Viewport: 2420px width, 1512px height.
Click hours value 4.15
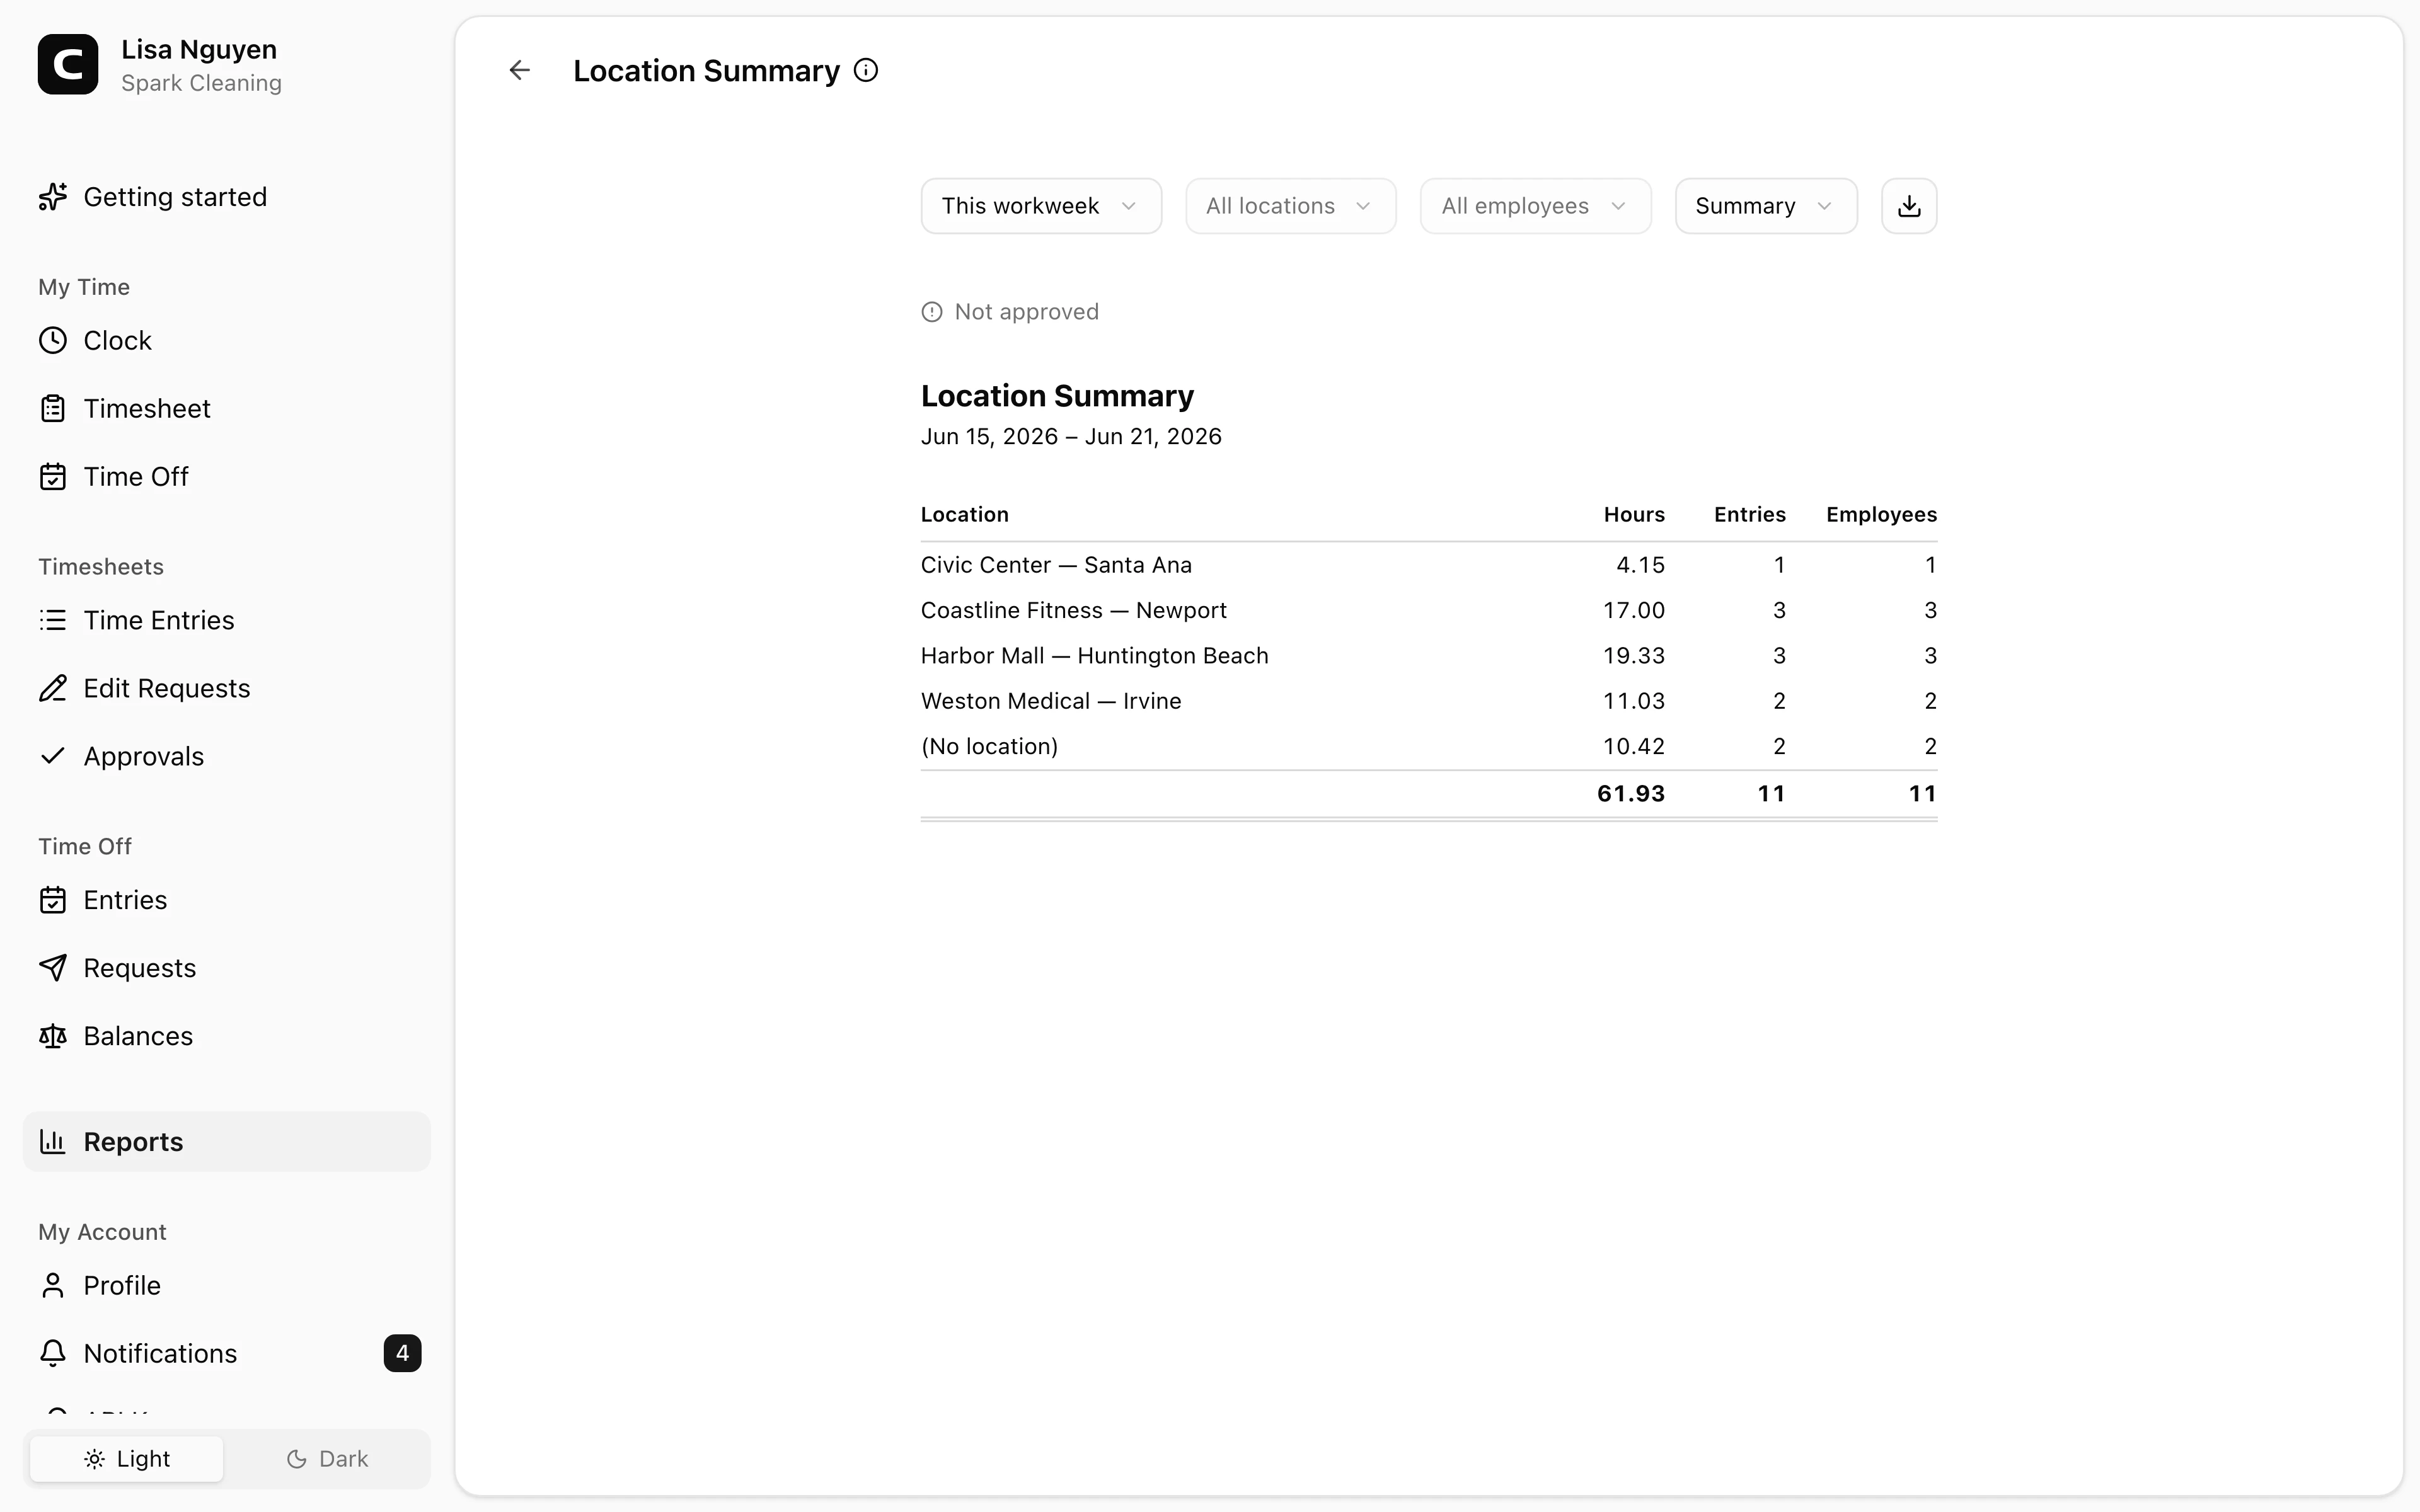pos(1641,565)
